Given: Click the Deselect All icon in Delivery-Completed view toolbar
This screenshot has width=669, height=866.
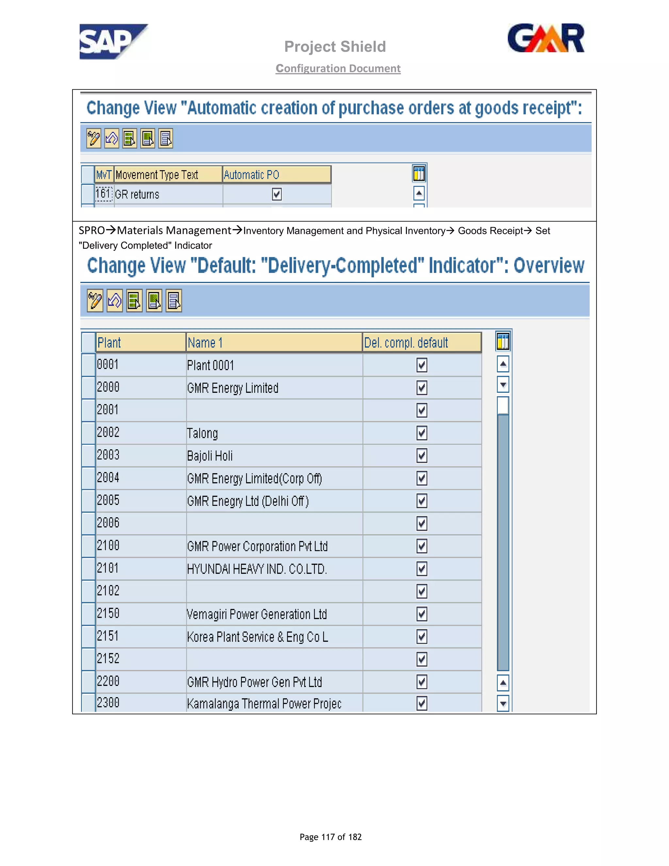Looking at the screenshot, I should click(x=174, y=301).
